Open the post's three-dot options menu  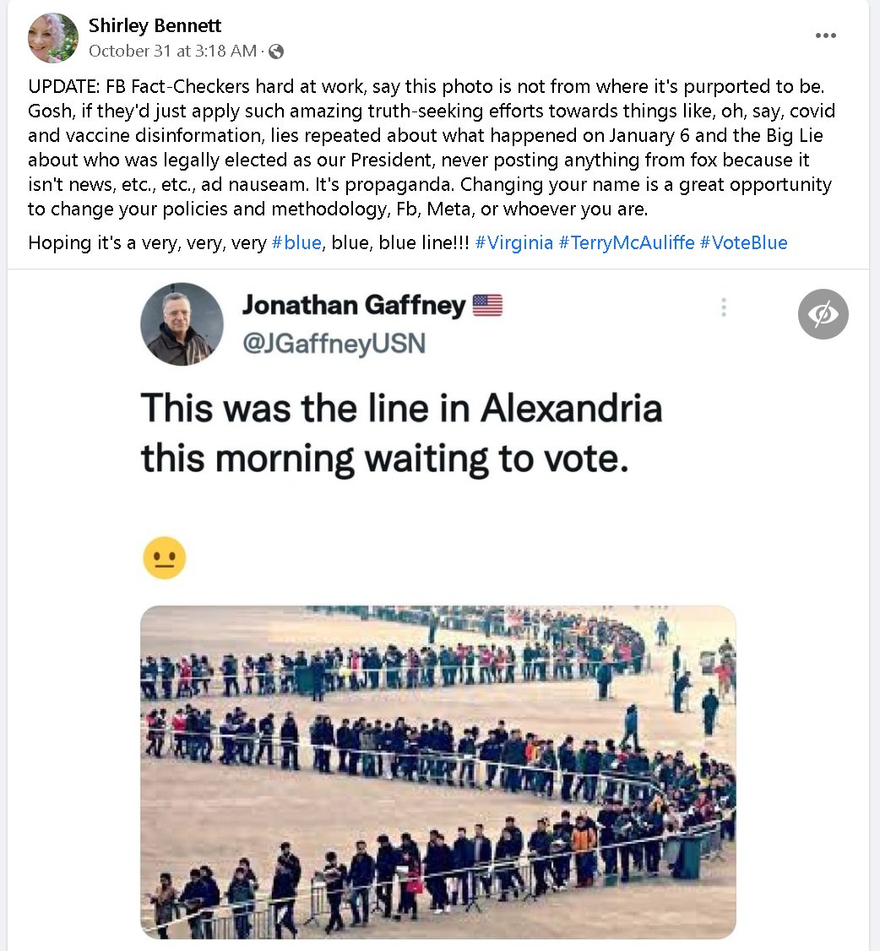tap(826, 35)
